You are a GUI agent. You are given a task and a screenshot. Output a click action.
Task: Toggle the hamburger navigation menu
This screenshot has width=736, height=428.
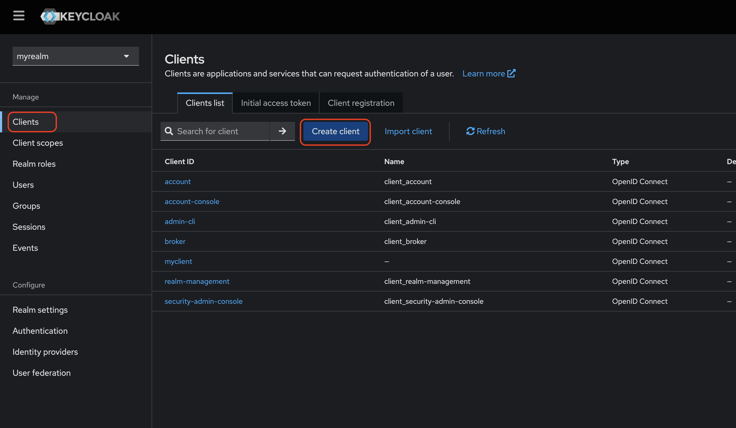[19, 16]
